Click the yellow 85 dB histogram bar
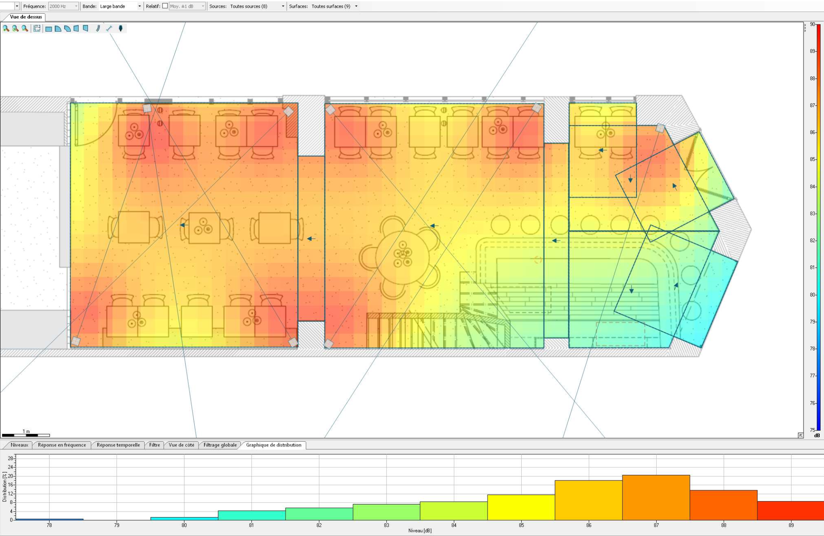The height and width of the screenshot is (536, 824). click(521, 507)
